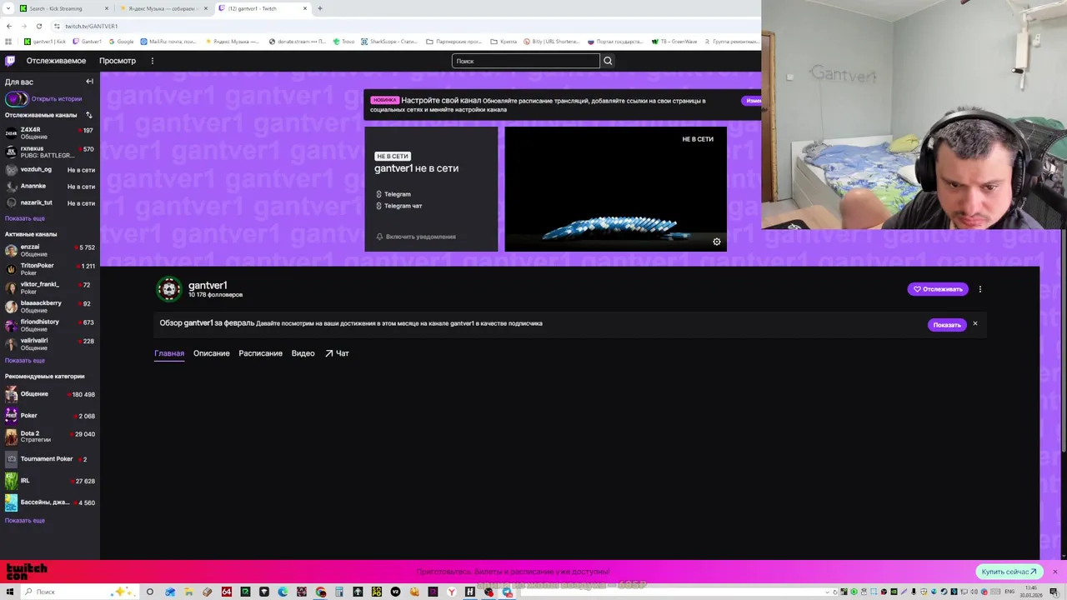Expand followed channels with first 'Показать еще'

pyautogui.click(x=25, y=218)
